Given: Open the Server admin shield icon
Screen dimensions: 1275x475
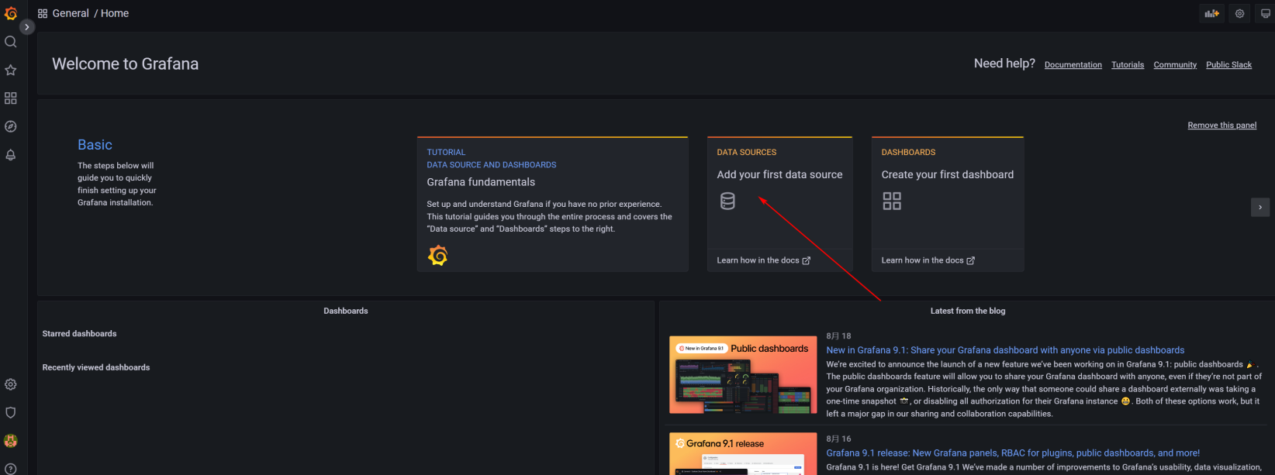Looking at the screenshot, I should pyautogui.click(x=11, y=412).
